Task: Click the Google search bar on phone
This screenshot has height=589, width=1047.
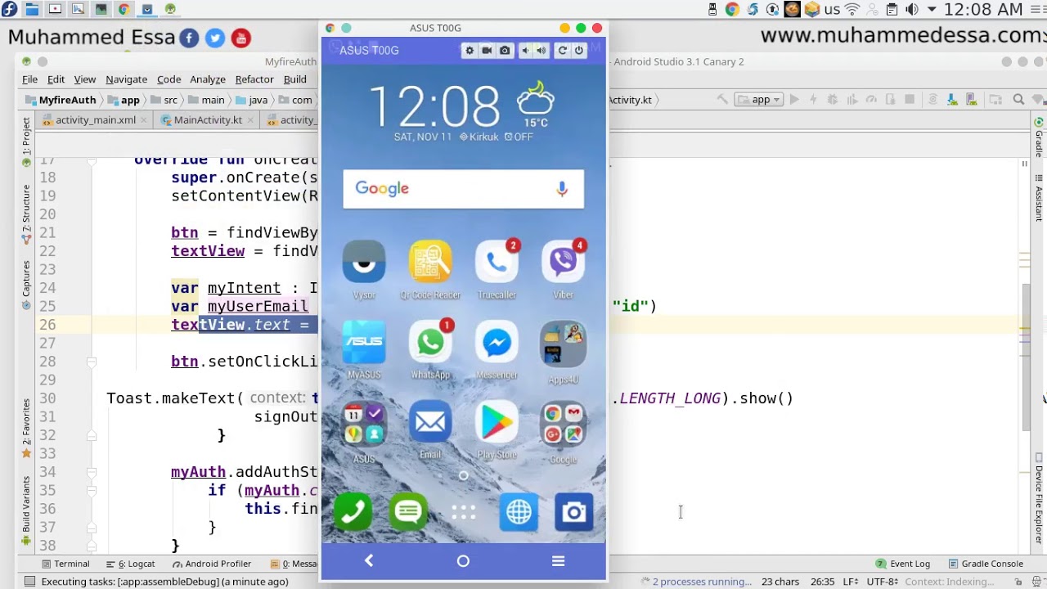Action: 463,189
